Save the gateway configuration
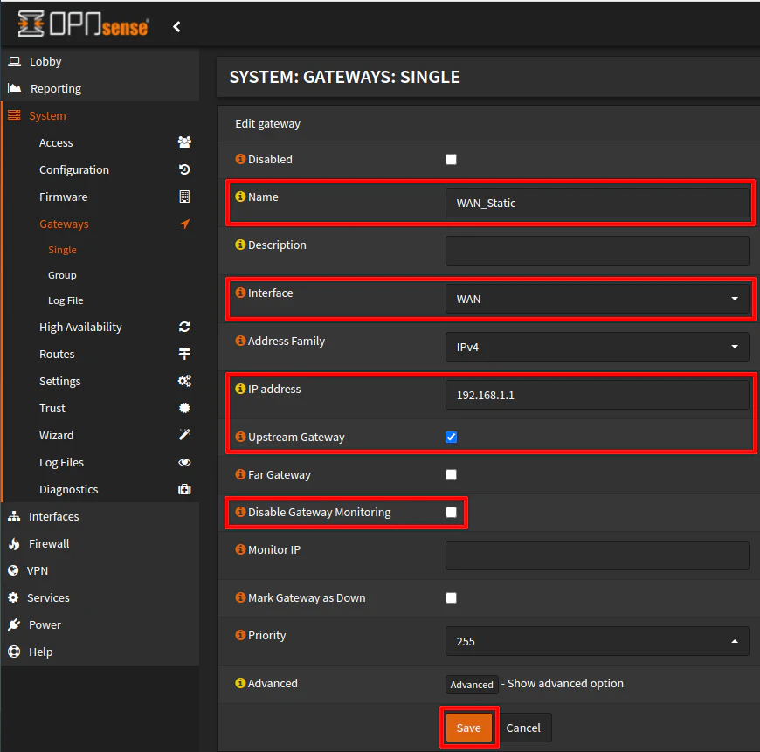 click(x=469, y=728)
